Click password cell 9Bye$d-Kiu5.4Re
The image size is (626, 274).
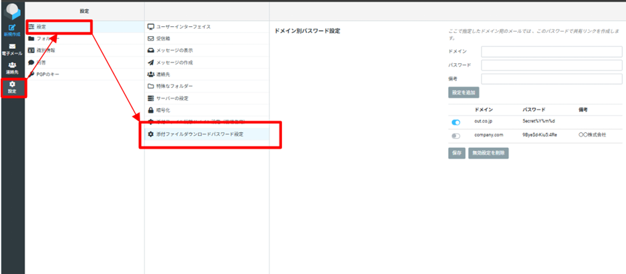pos(540,135)
